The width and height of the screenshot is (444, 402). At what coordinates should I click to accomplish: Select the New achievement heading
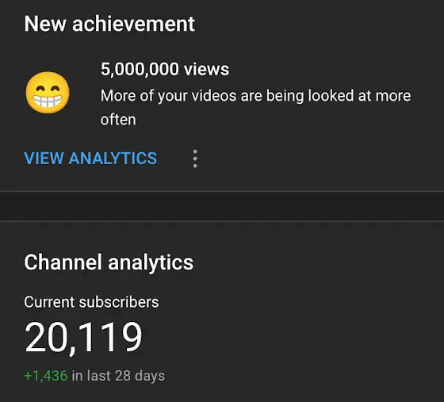coord(109,24)
